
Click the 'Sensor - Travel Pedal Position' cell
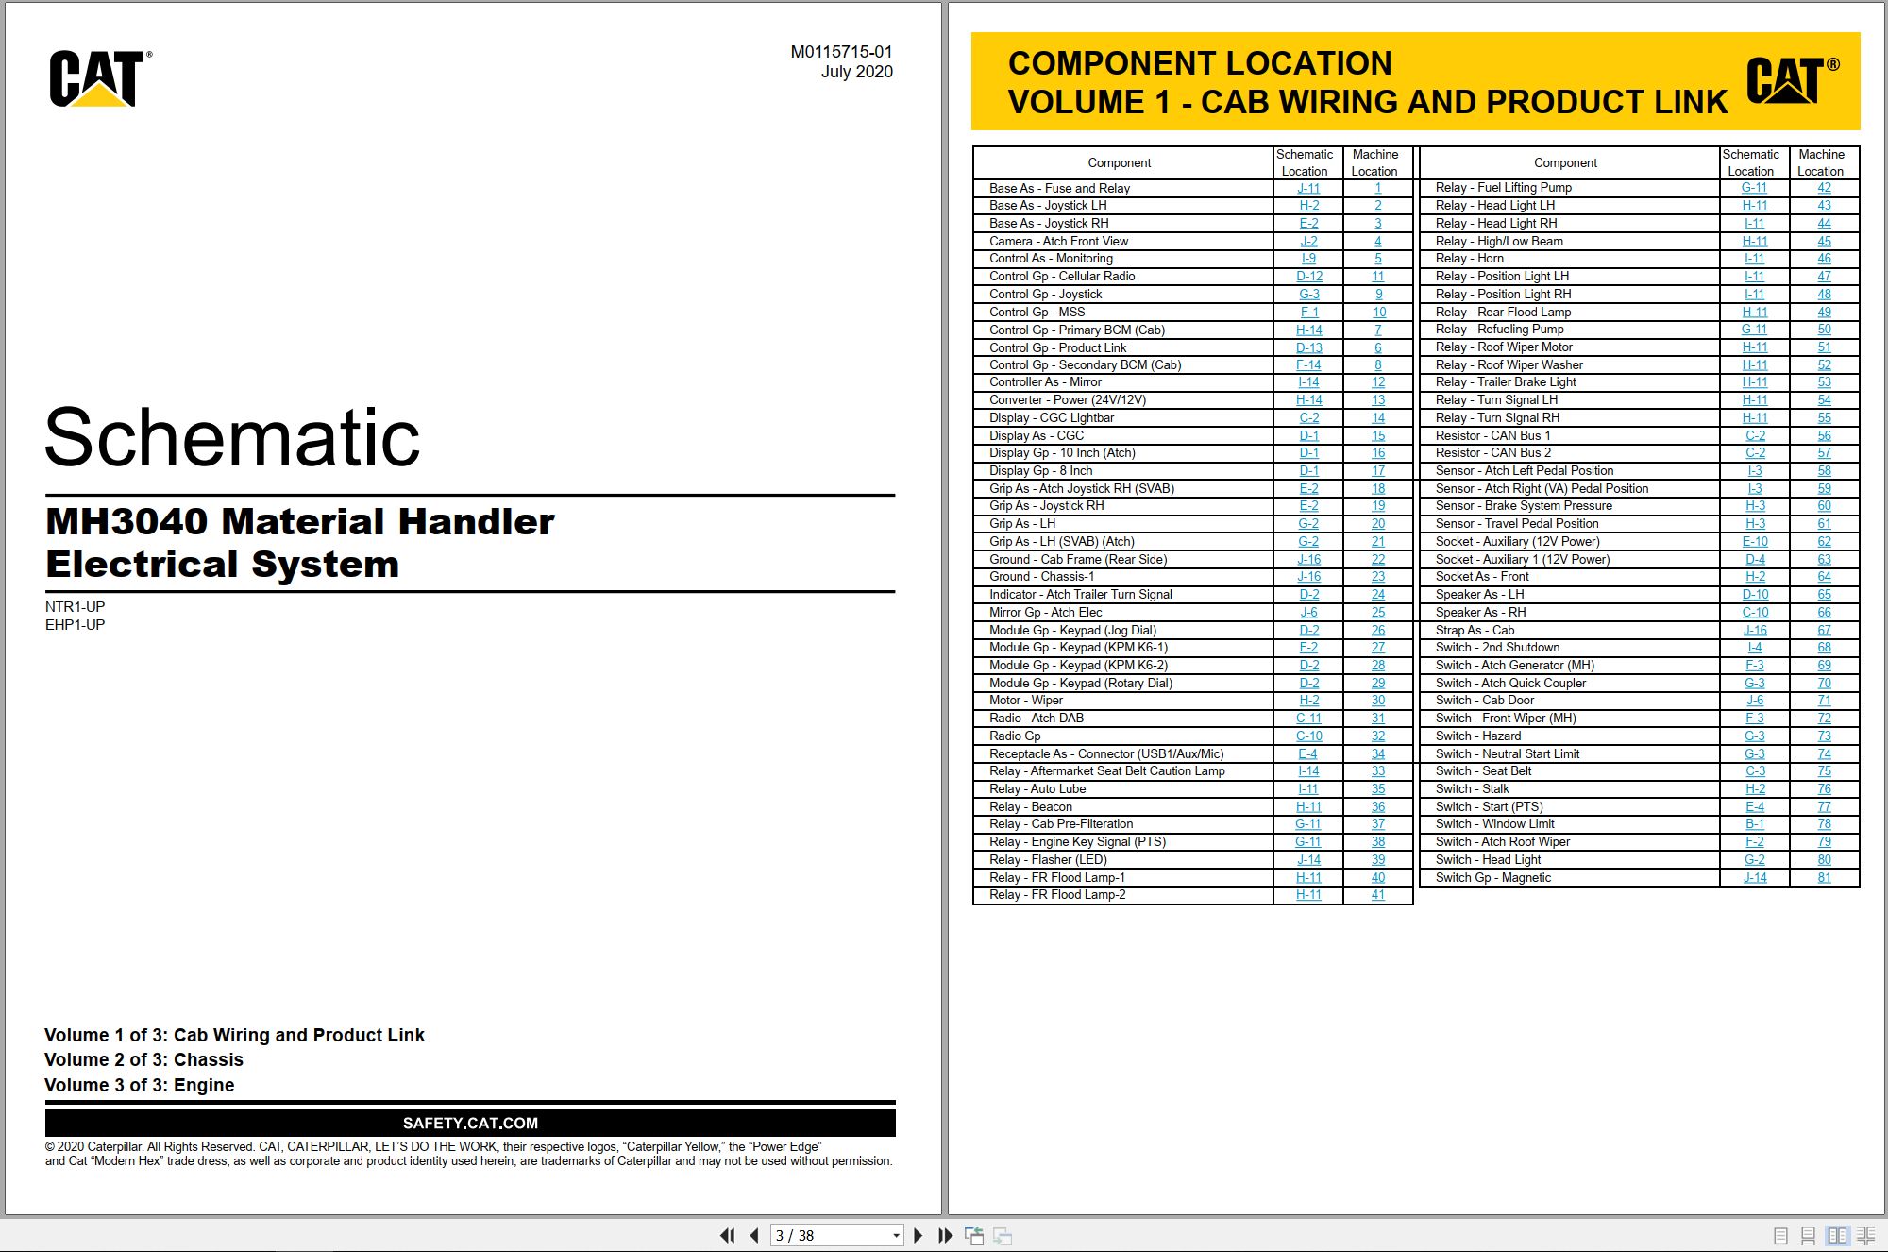pos(1569,523)
